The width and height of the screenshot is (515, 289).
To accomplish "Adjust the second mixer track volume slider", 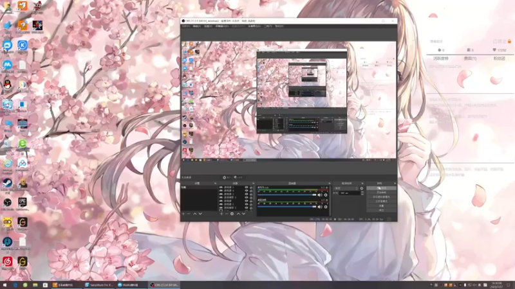I will [287, 207].
